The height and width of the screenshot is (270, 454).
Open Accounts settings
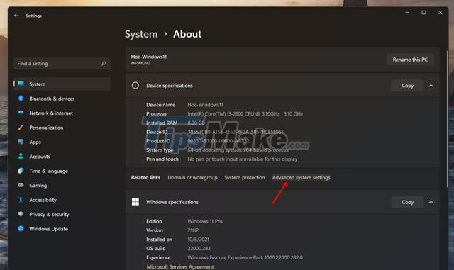pyautogui.click(x=62, y=157)
